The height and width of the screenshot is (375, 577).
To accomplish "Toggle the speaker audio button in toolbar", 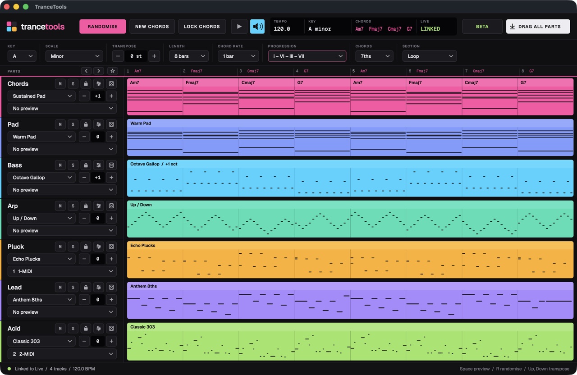I will (x=257, y=27).
